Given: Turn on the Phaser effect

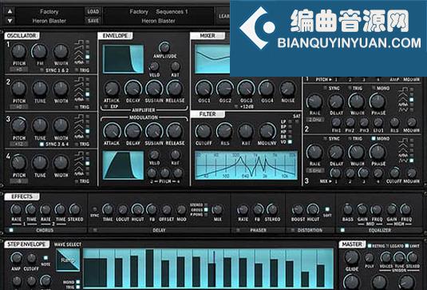Looking at the screenshot, I should tap(239, 230).
